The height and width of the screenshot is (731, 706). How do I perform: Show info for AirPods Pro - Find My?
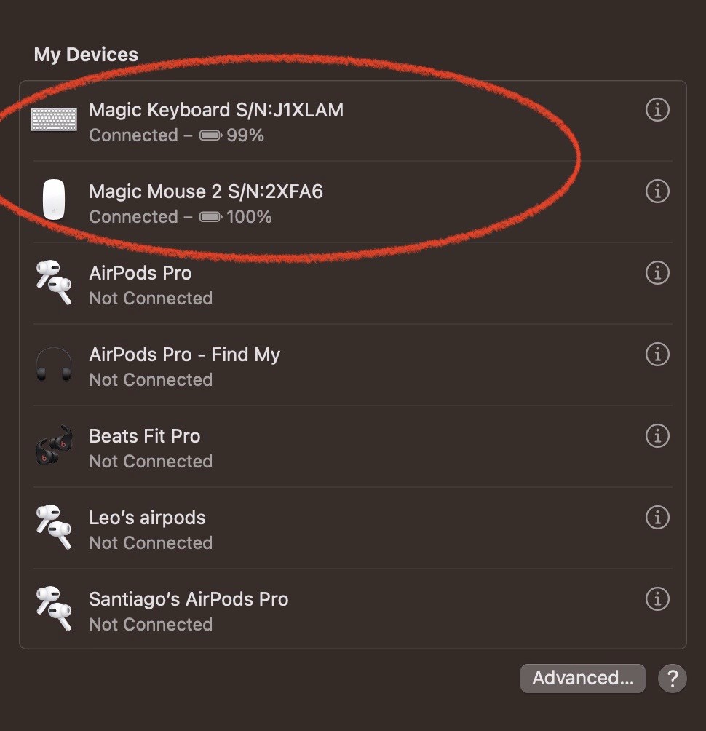coord(657,355)
